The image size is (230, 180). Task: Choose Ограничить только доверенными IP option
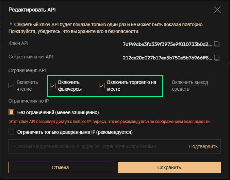click(x=12, y=132)
